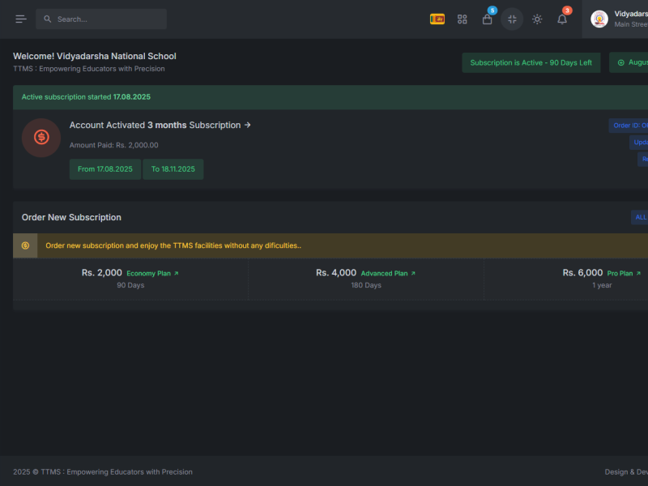Toggle the hamburger sidebar menu
Screen dimensions: 648x486
click(21, 19)
